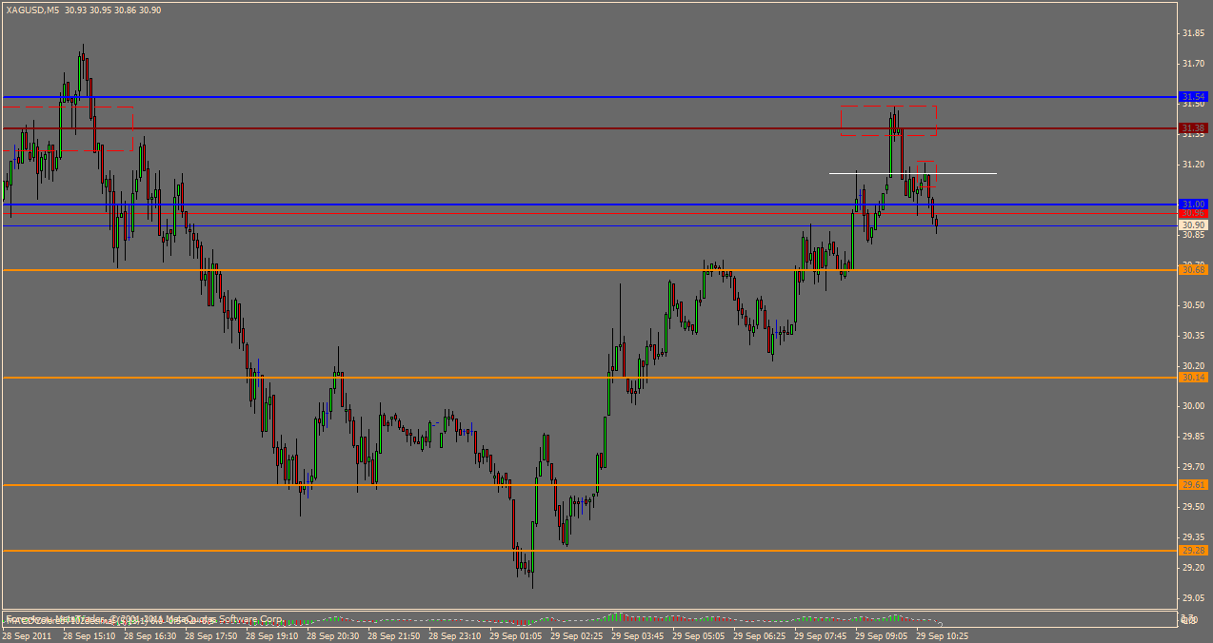The image size is (1213, 643).
Task: Select the orange horizontal line at 29.61
Action: [590, 485]
